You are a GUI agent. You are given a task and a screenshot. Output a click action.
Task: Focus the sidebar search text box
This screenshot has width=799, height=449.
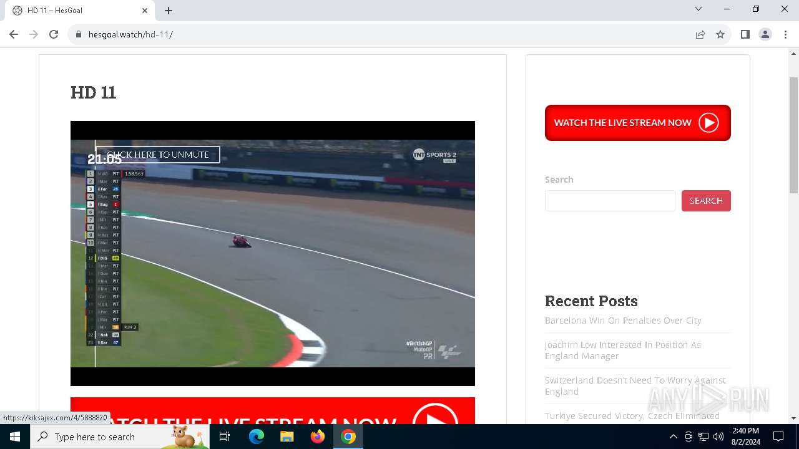click(x=610, y=201)
